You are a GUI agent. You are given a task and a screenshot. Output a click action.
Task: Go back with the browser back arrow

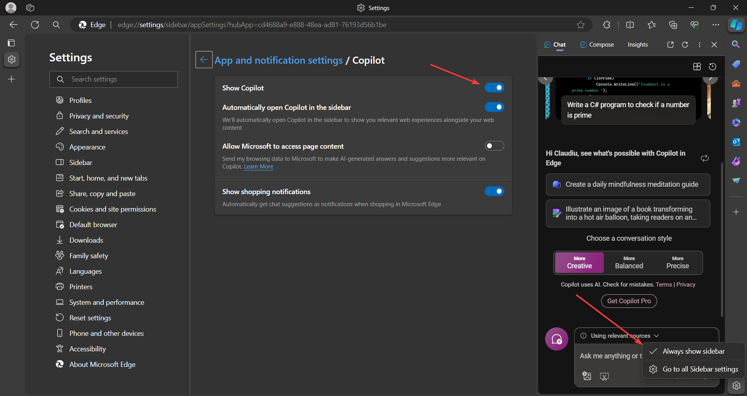pyautogui.click(x=14, y=25)
